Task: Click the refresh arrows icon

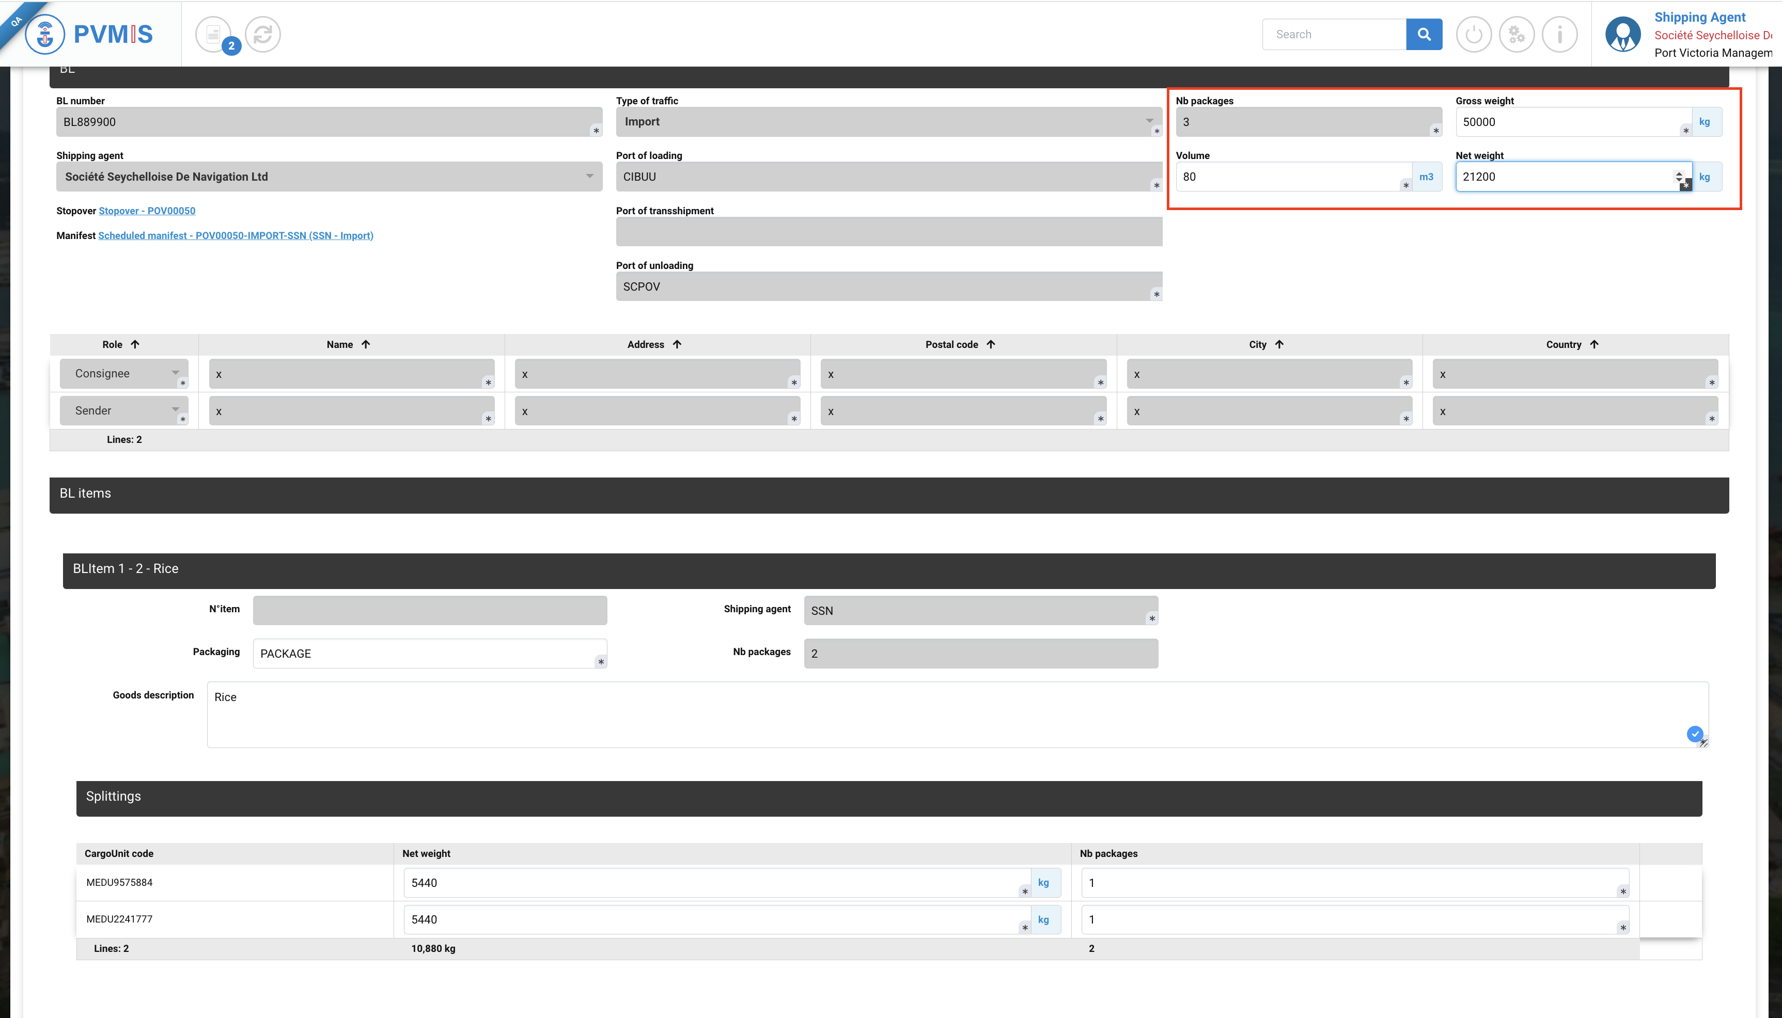Action: tap(263, 34)
